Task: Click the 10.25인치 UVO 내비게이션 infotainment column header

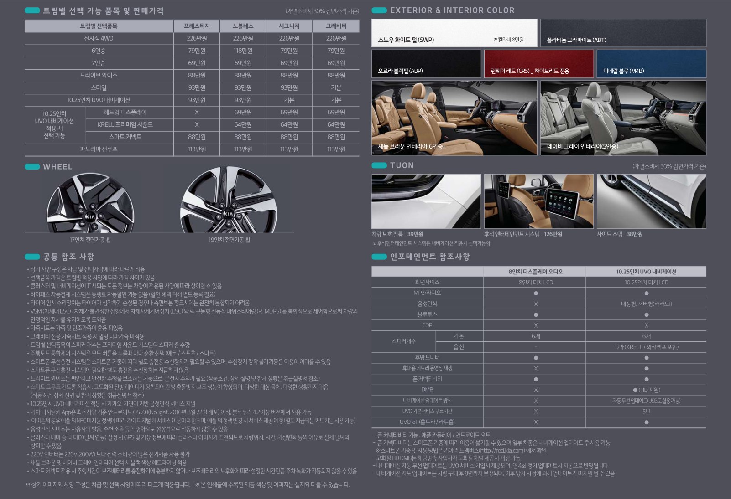Action: point(646,272)
